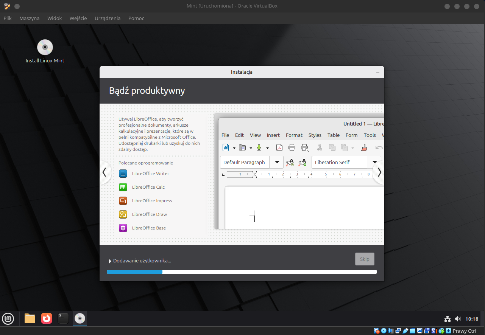Viewport: 485px width, 335px height.
Task: Click the LibreOffice Draw icon in the list
Action: tap(123, 214)
